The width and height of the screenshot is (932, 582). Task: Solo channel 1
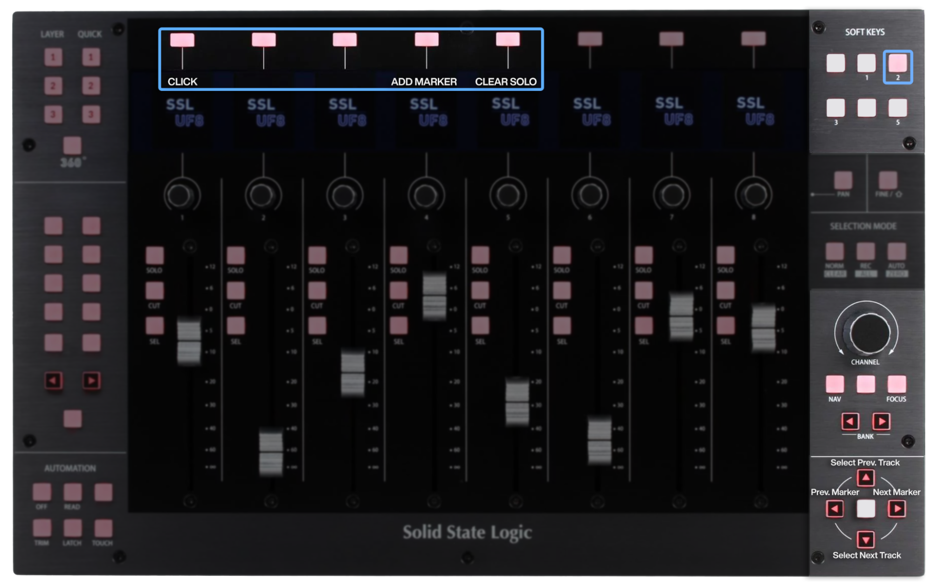click(x=155, y=255)
